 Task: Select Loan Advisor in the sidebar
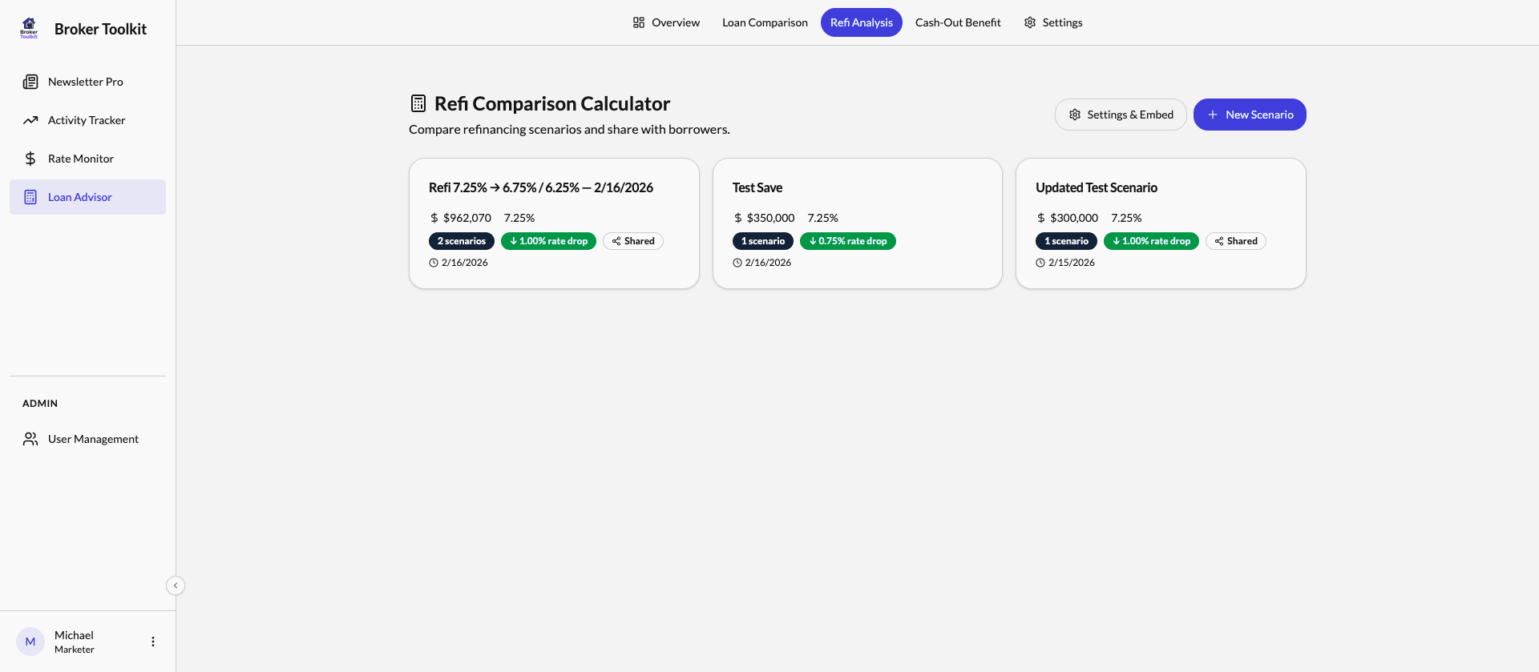(87, 197)
